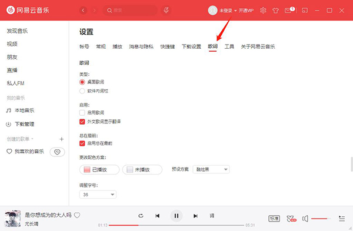Open the playlist queue icon
Viewport: 353px width, 231px height.
(342, 219)
